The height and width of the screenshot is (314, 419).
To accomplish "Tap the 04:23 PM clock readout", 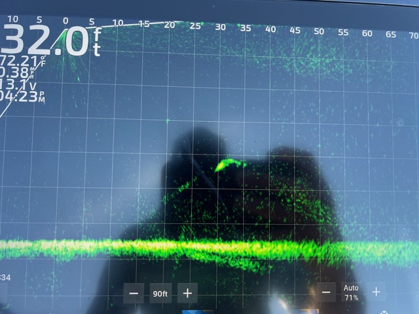I will [22, 96].
